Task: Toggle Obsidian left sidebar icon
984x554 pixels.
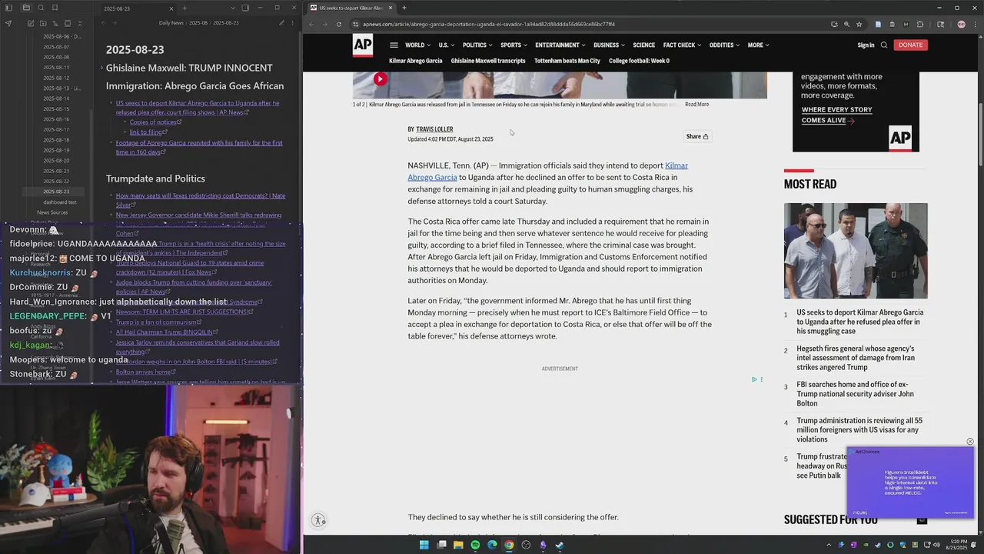Action: (x=8, y=8)
